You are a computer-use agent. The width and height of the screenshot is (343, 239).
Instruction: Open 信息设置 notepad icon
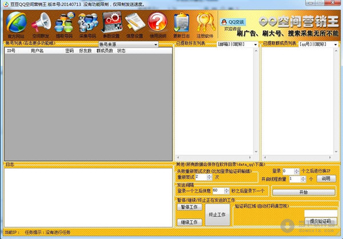135,23
